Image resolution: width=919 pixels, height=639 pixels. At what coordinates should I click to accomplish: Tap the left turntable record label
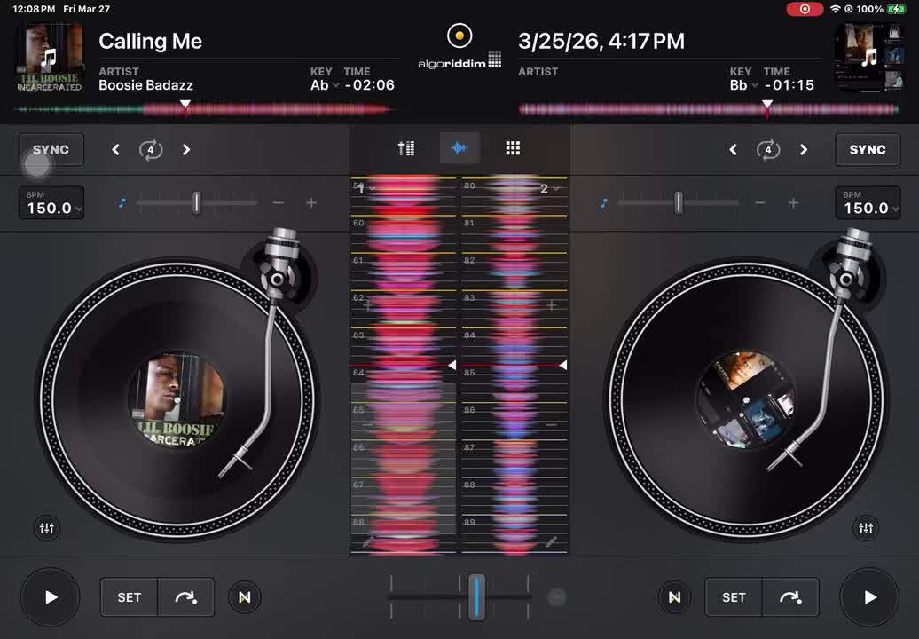[177, 399]
